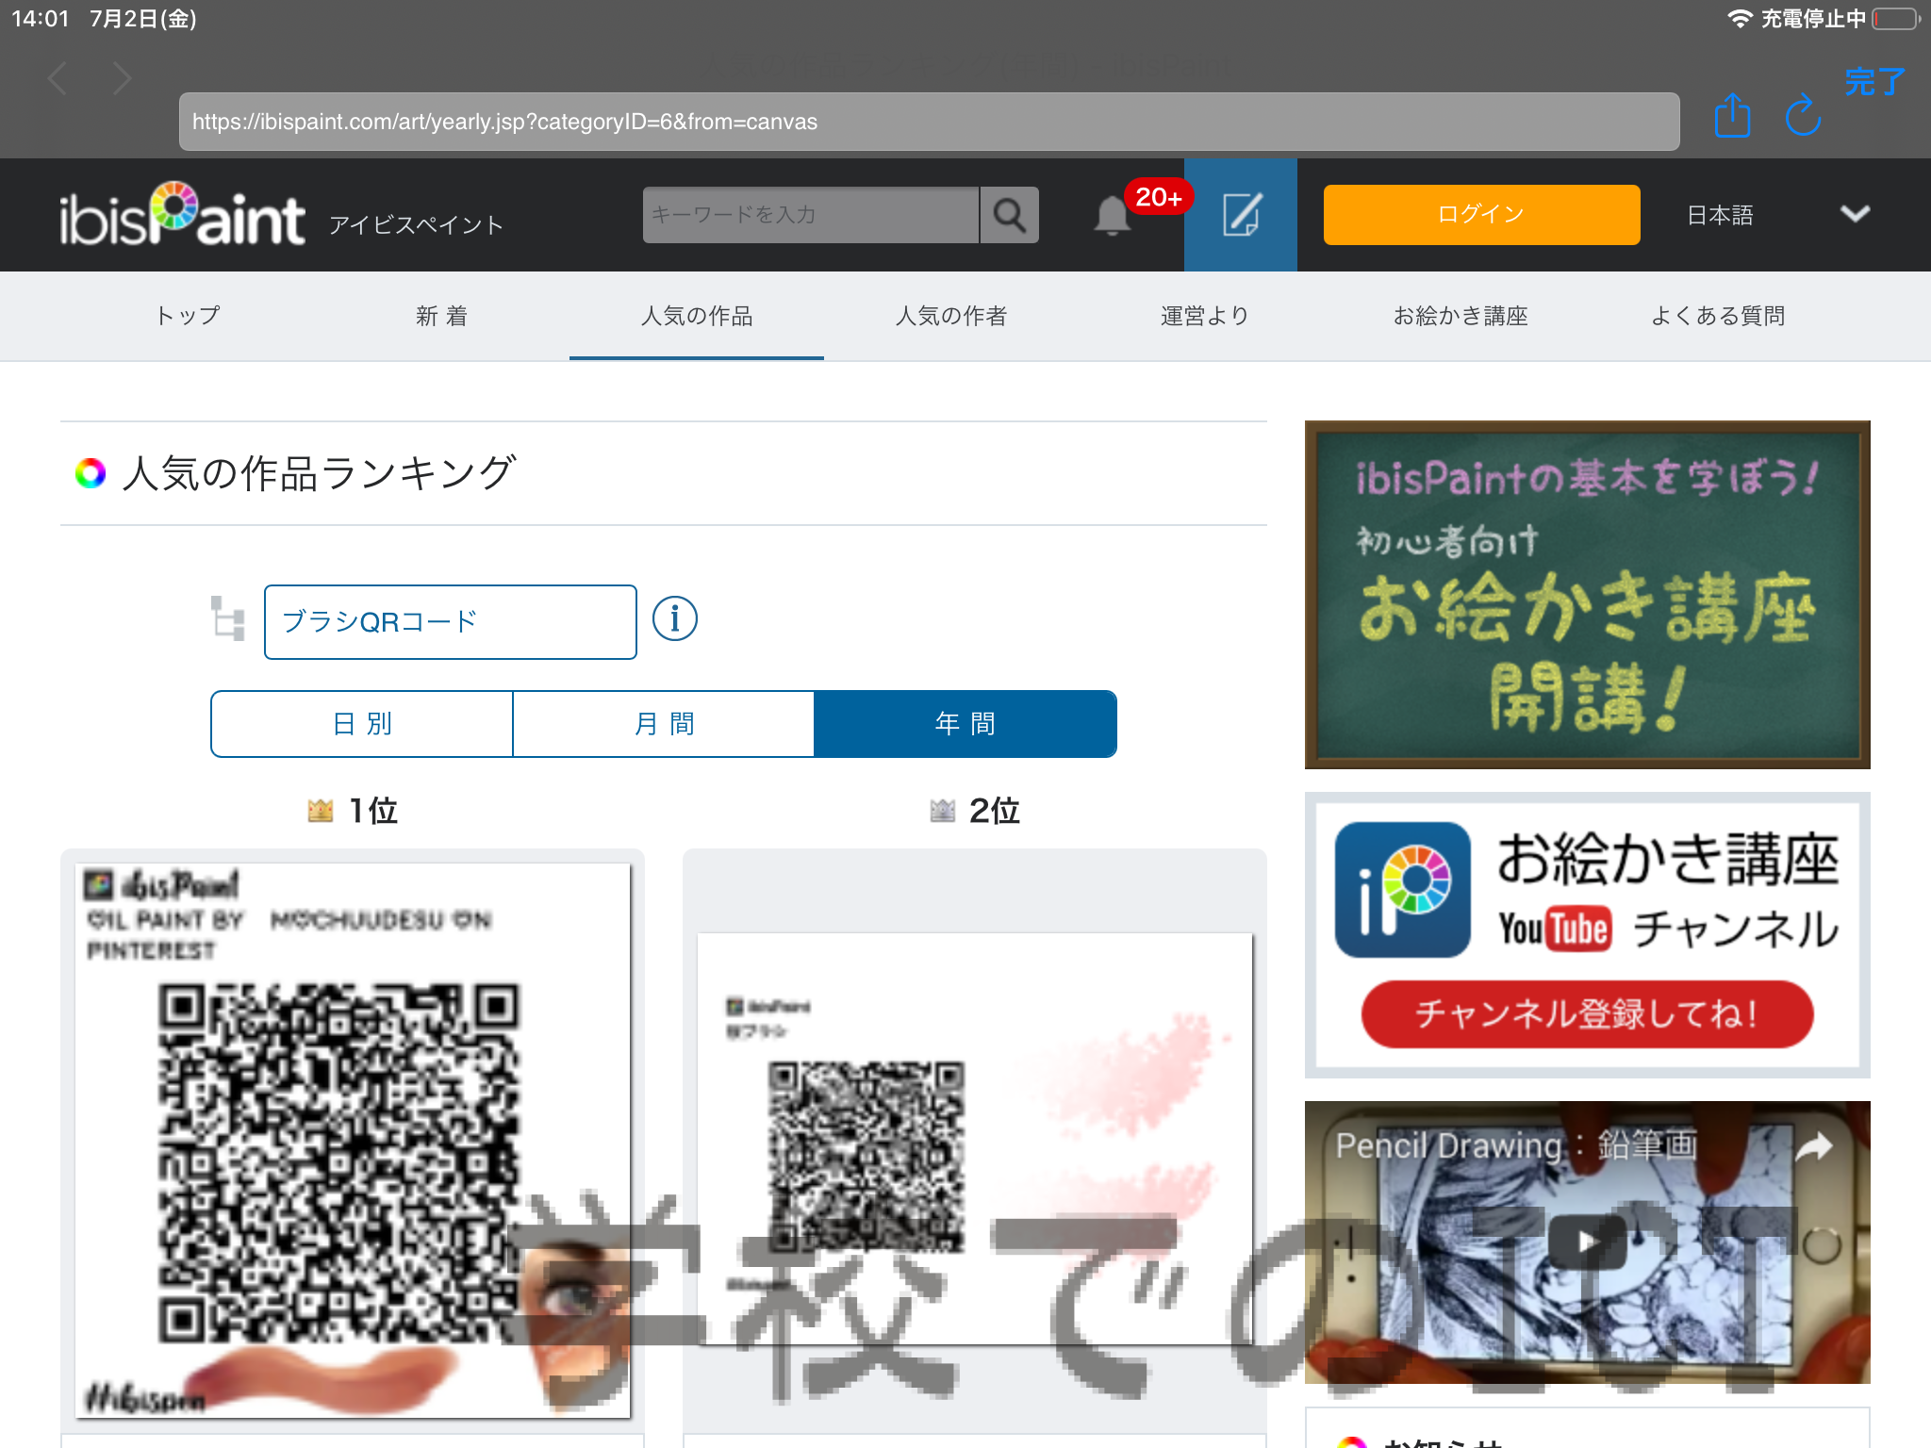1931x1448 pixels.
Task: Switch ranking to 日別
Action: [362, 724]
